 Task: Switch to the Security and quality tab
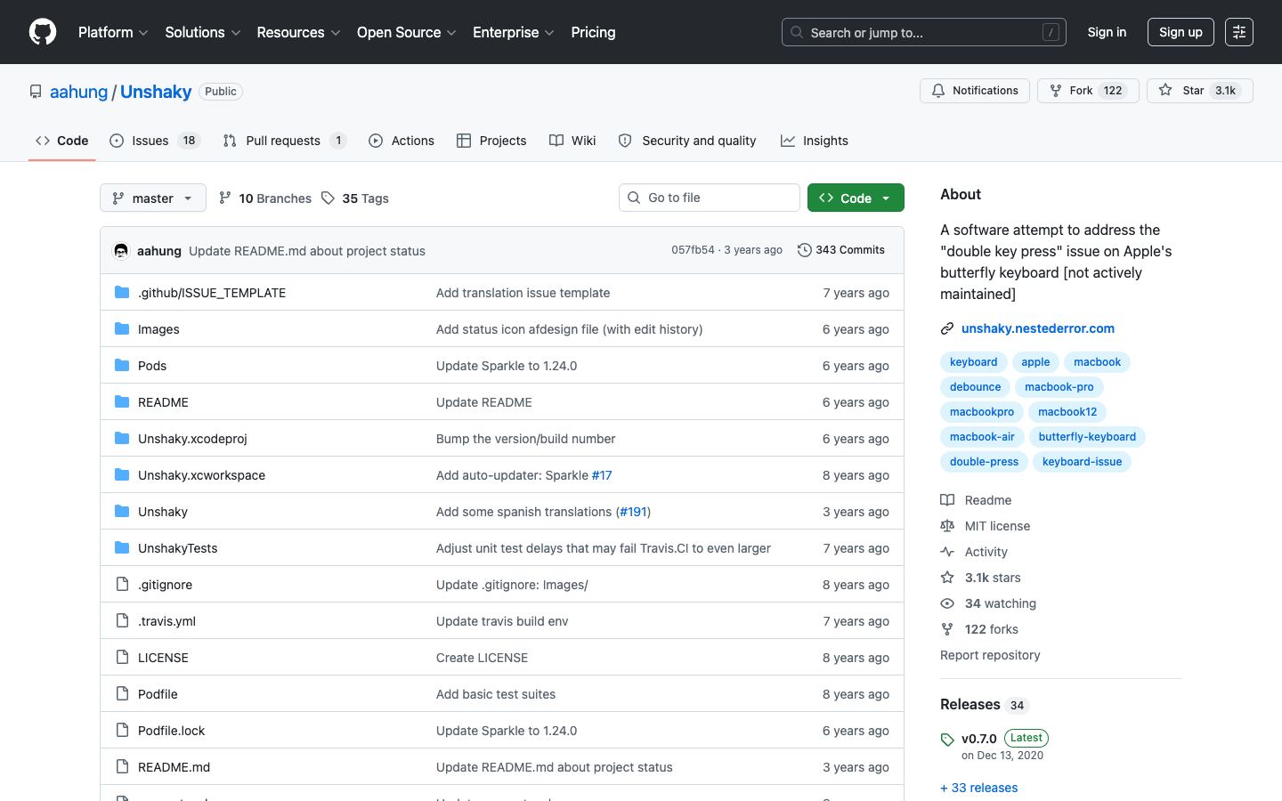click(687, 141)
